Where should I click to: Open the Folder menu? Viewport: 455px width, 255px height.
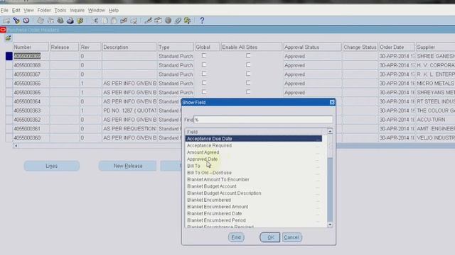tap(44, 11)
